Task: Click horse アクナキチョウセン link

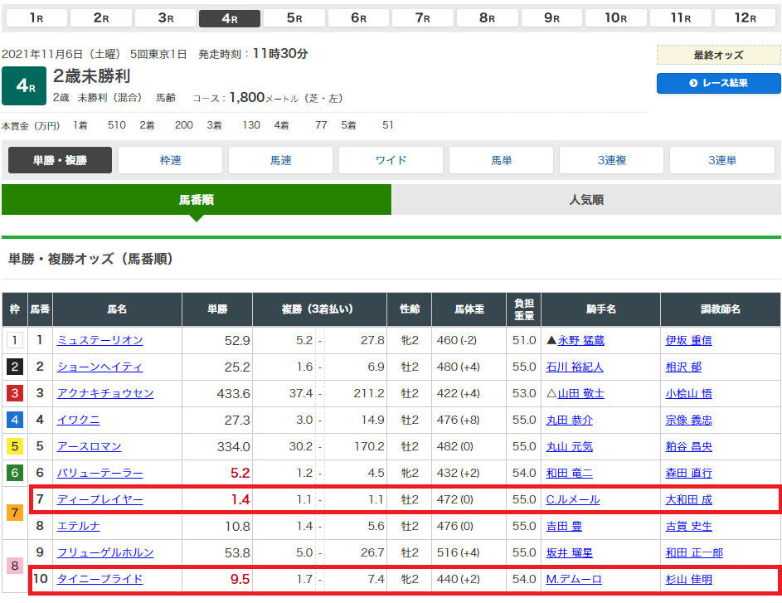Action: point(104,393)
